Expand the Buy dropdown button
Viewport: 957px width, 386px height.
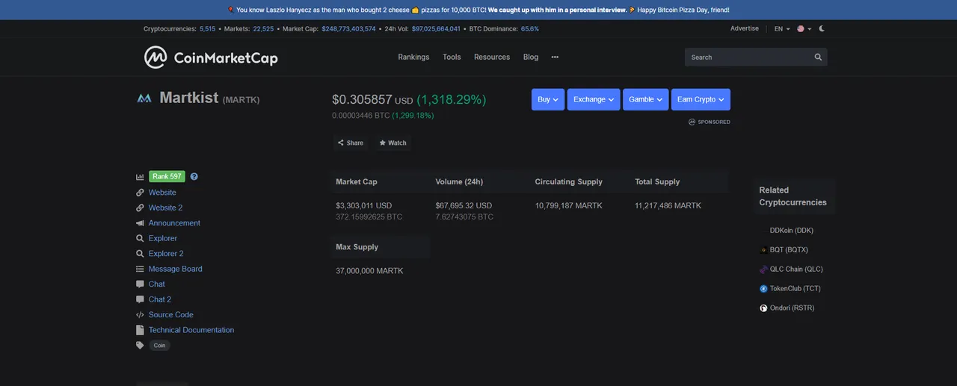(548, 99)
